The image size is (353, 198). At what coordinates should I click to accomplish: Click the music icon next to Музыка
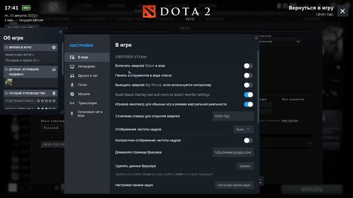[72, 94]
